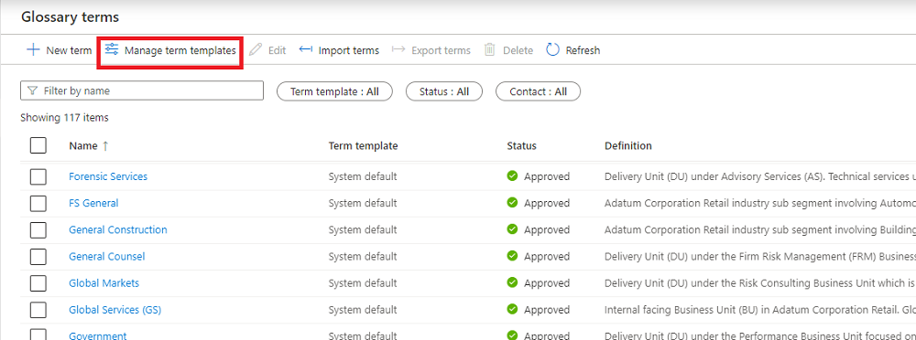The image size is (916, 340).
Task: Tick the select-all checkbox in header
Action: pyautogui.click(x=38, y=146)
